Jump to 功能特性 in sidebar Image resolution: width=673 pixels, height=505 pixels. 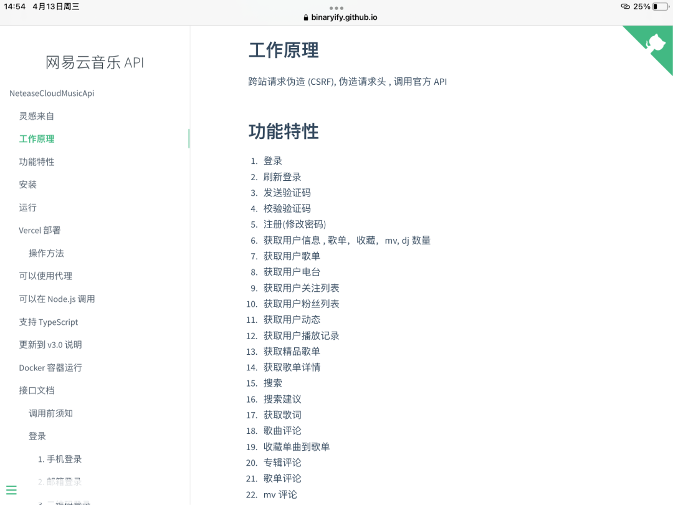tap(37, 162)
